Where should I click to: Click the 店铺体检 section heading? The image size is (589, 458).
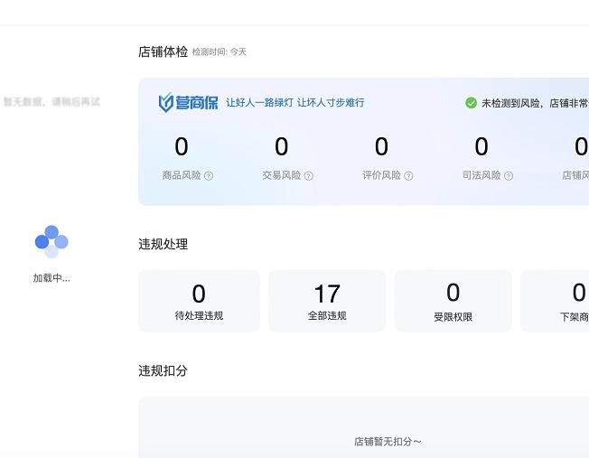(163, 51)
